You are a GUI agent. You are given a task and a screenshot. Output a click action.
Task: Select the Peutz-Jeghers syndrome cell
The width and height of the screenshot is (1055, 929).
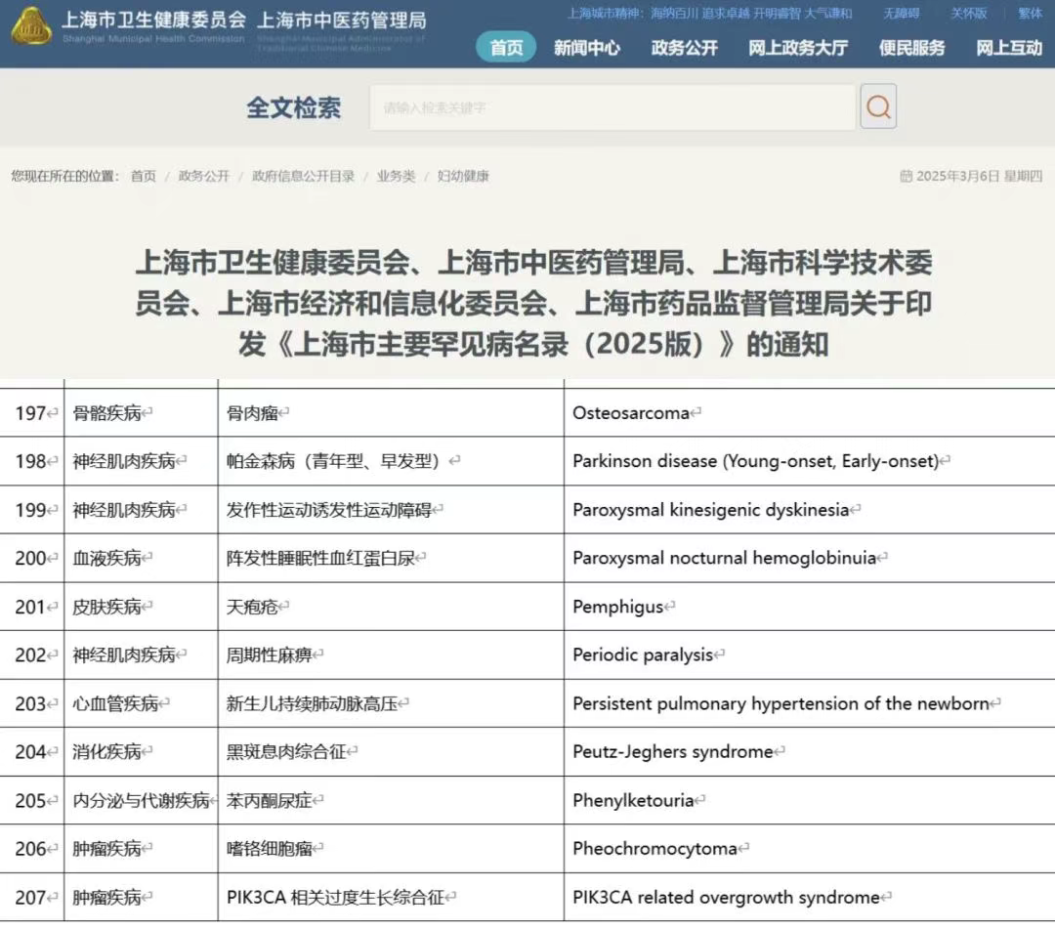[810, 752]
